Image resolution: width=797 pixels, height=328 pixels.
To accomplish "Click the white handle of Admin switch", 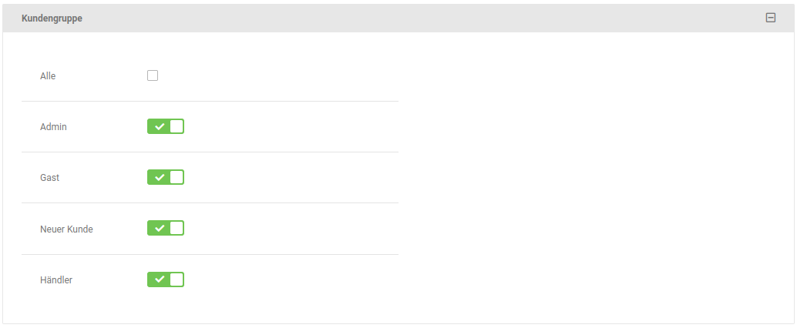I will (177, 126).
